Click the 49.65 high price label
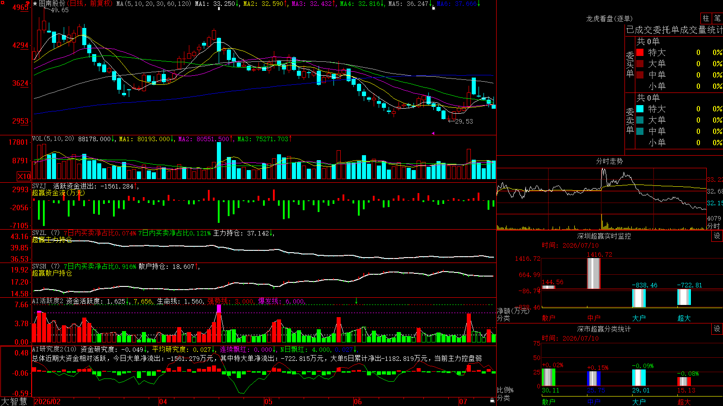The width and height of the screenshot is (723, 406). [60, 10]
